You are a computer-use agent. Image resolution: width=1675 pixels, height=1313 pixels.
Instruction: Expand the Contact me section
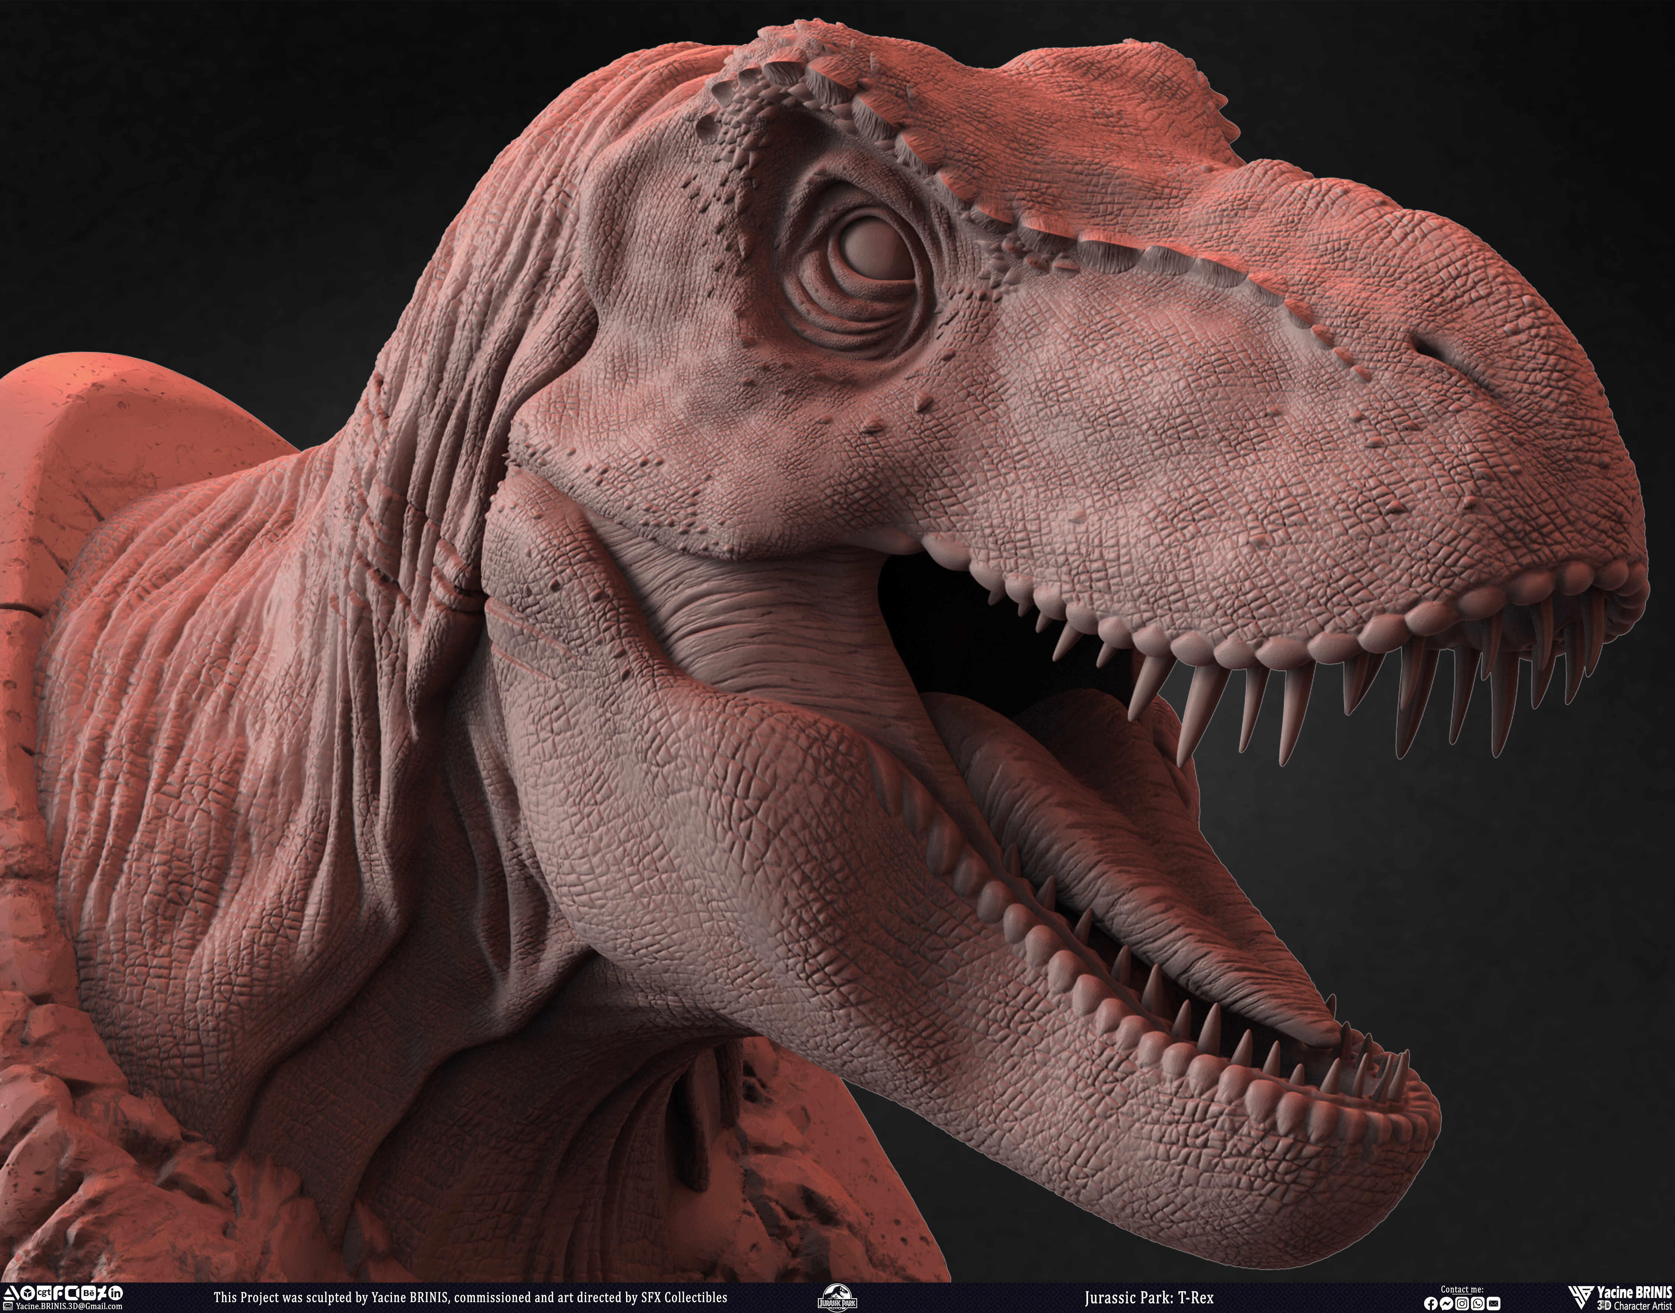[x=1462, y=1290]
